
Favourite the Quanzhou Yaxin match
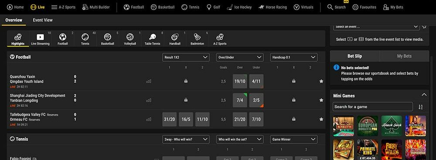[x=321, y=81]
